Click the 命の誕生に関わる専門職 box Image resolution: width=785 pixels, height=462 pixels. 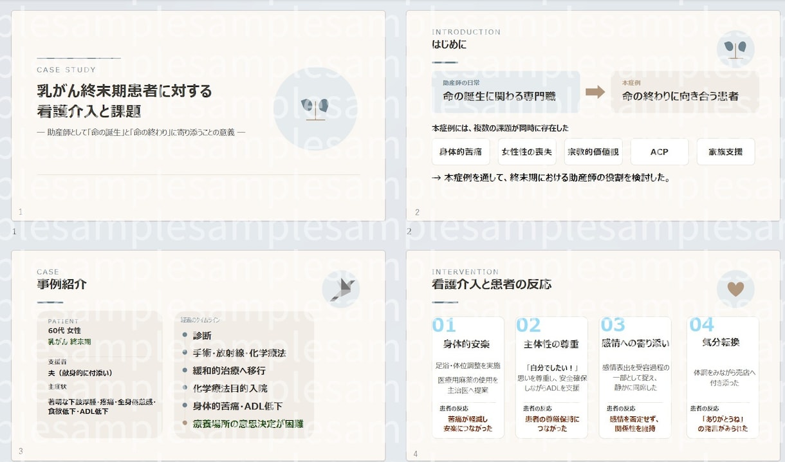coord(506,92)
